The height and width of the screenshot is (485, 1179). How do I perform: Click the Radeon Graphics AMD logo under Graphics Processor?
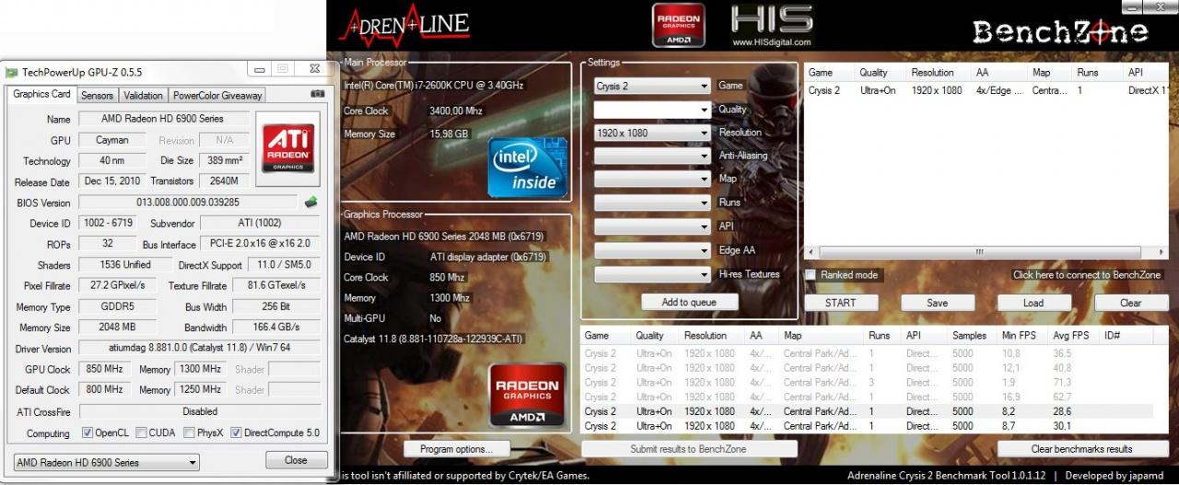528,397
